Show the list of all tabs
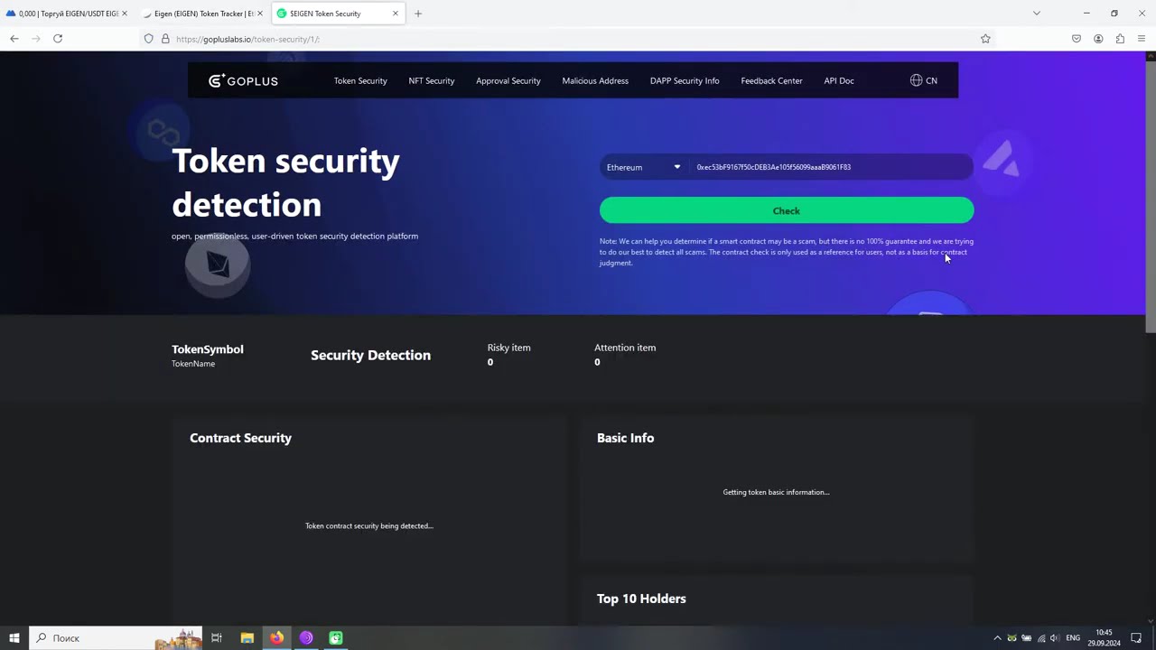Screen dimensions: 1156x650 point(1037,14)
